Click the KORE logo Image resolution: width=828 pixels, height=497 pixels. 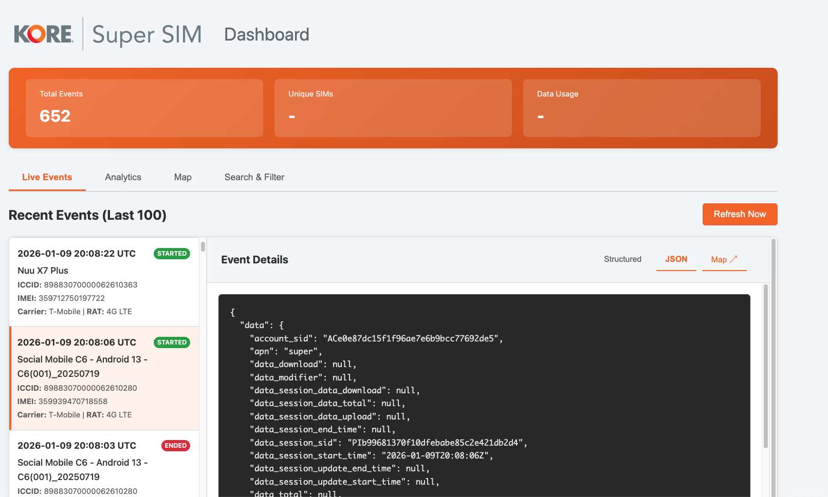click(x=43, y=34)
